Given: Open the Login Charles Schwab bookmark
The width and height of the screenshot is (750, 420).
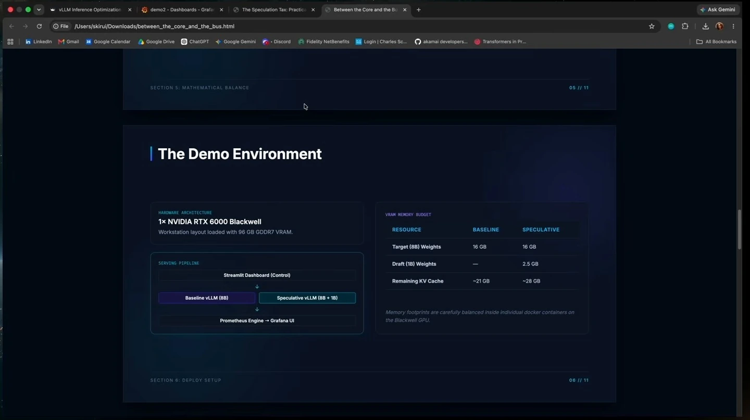Looking at the screenshot, I should click(x=381, y=42).
